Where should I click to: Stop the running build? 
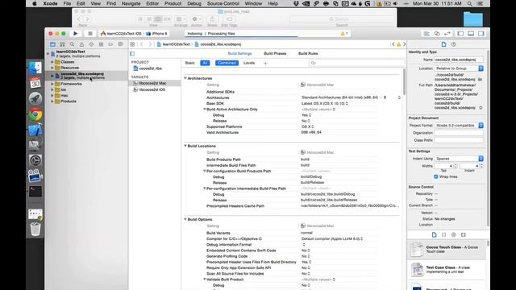pyautogui.click(x=89, y=34)
